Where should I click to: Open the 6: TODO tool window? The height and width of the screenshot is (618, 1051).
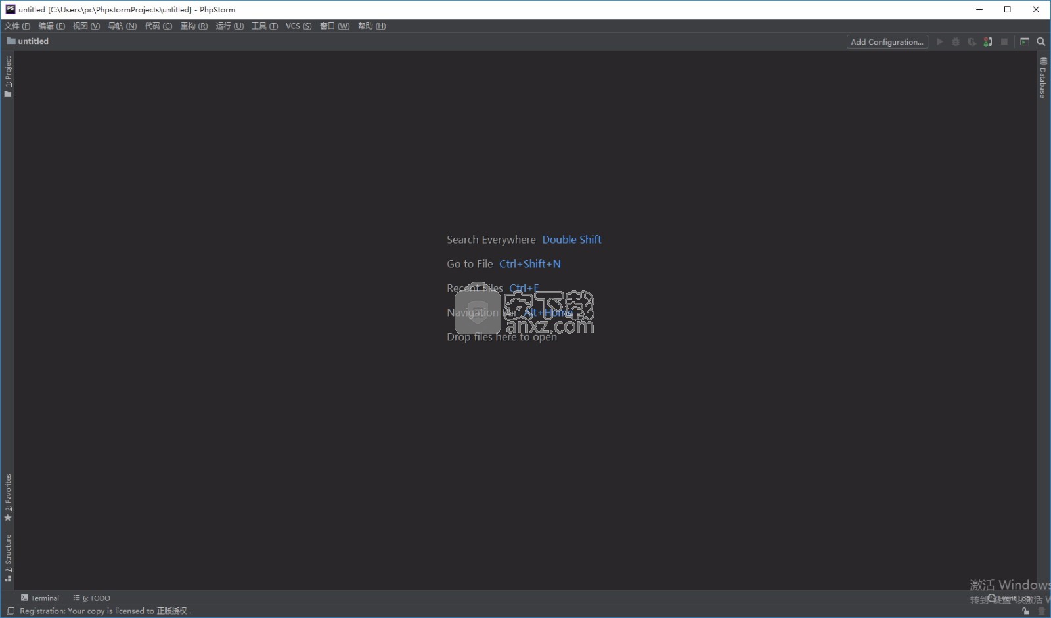pyautogui.click(x=92, y=598)
